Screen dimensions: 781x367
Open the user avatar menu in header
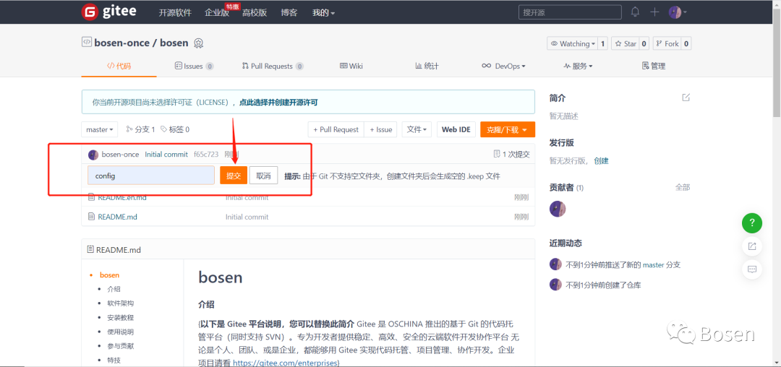678,12
